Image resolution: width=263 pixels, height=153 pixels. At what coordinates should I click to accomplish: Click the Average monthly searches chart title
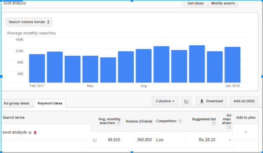(x=31, y=33)
